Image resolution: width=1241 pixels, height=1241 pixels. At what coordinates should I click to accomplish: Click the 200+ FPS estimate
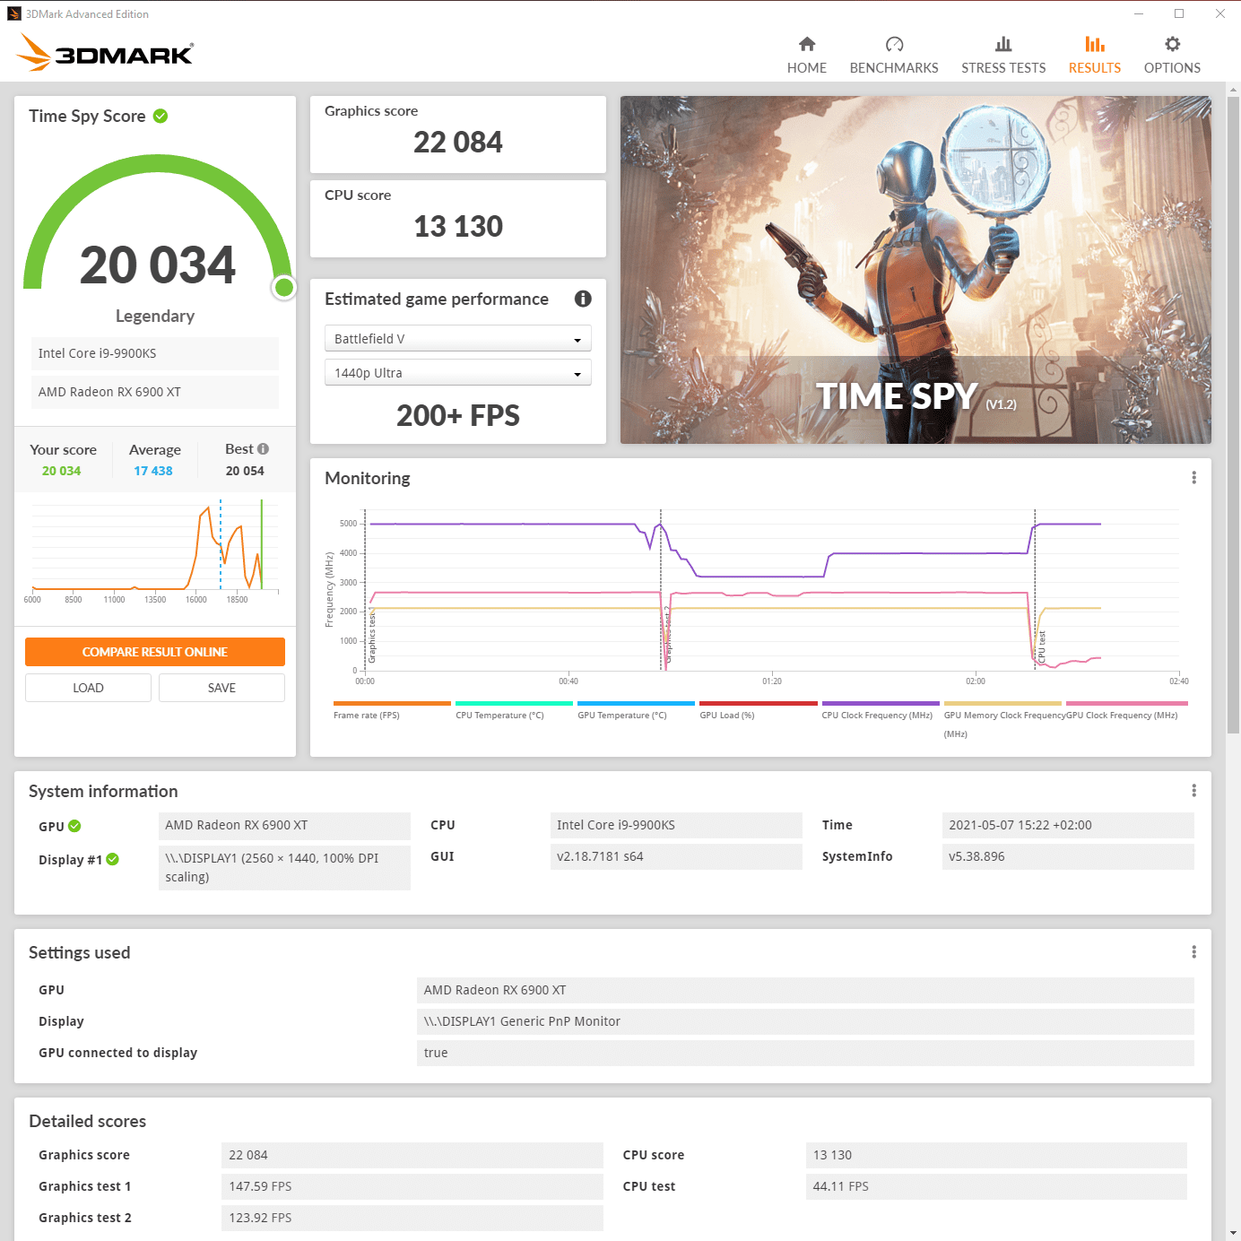point(458,416)
